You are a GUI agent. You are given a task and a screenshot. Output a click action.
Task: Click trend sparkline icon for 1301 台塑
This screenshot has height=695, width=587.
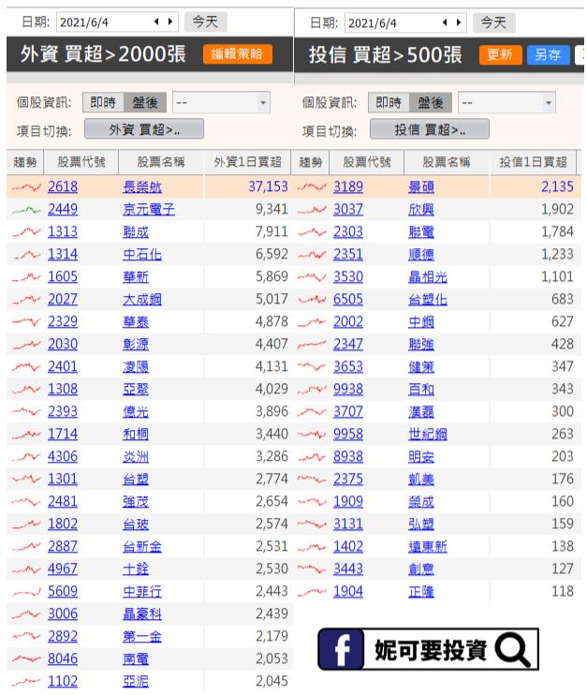tap(26, 480)
